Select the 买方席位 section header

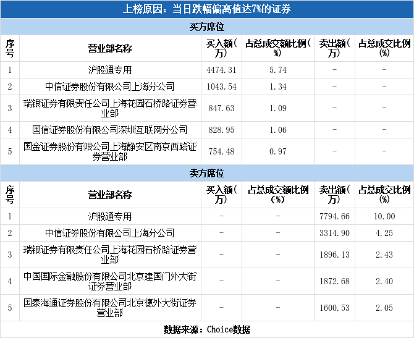[207, 27]
